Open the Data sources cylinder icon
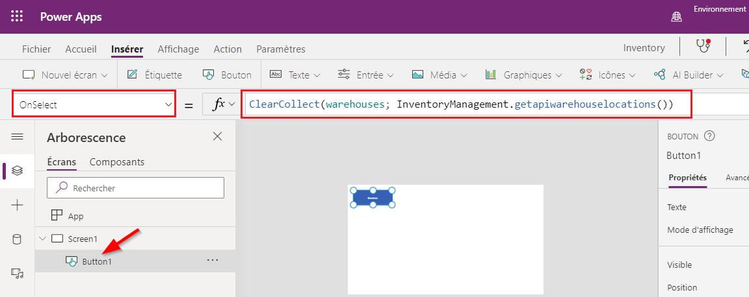Screen dimensions: 749x297 coord(17,239)
